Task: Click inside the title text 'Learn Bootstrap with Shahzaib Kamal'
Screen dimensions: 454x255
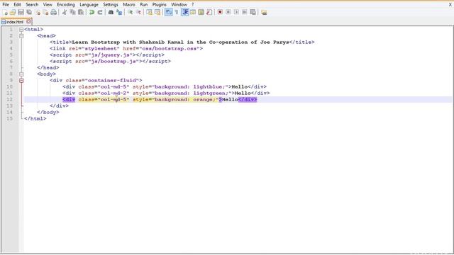Action: point(128,42)
